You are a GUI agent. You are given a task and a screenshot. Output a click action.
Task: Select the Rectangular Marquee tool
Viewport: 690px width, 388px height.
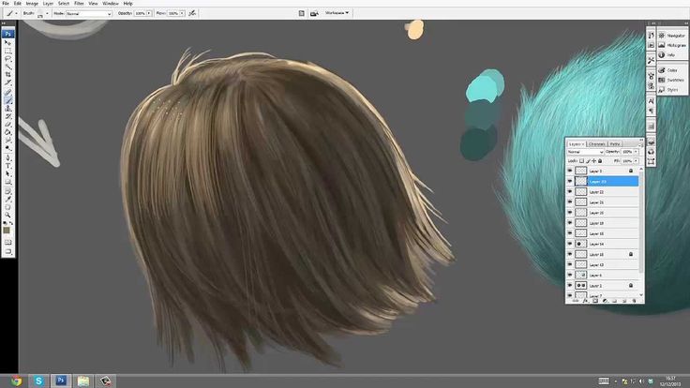click(7, 51)
